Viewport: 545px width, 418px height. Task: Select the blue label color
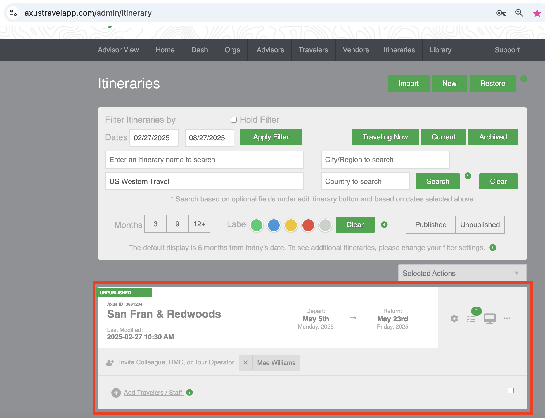[x=274, y=225]
